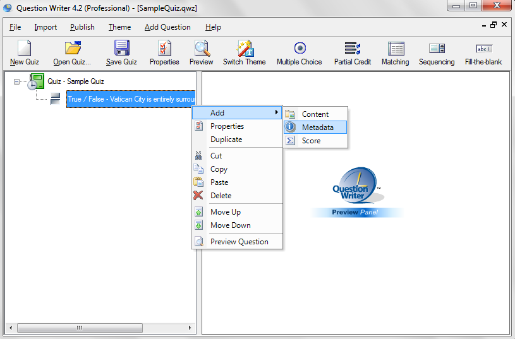Click the Move Down green arrow icon

click(x=198, y=225)
